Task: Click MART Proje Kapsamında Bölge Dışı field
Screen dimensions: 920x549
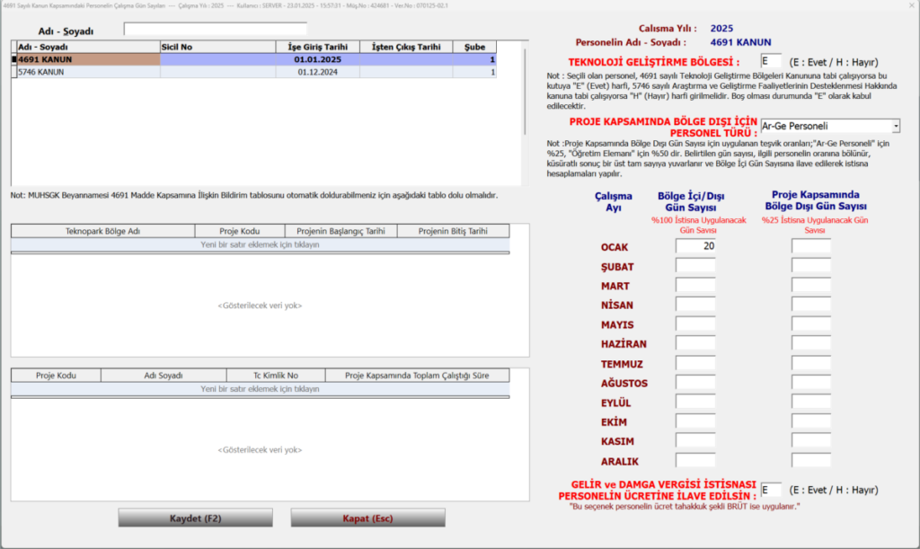Action: 811,285
